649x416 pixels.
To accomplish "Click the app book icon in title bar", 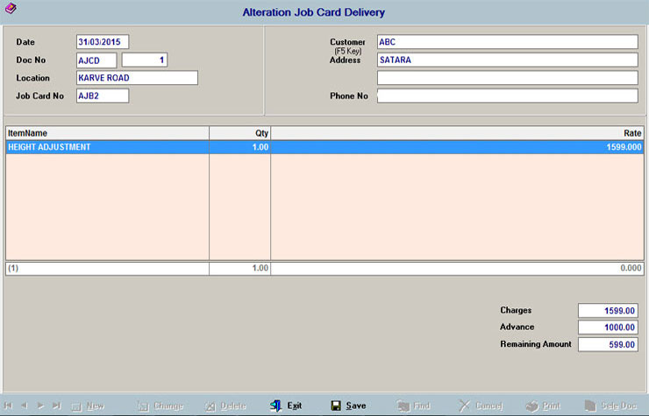I will [10, 10].
